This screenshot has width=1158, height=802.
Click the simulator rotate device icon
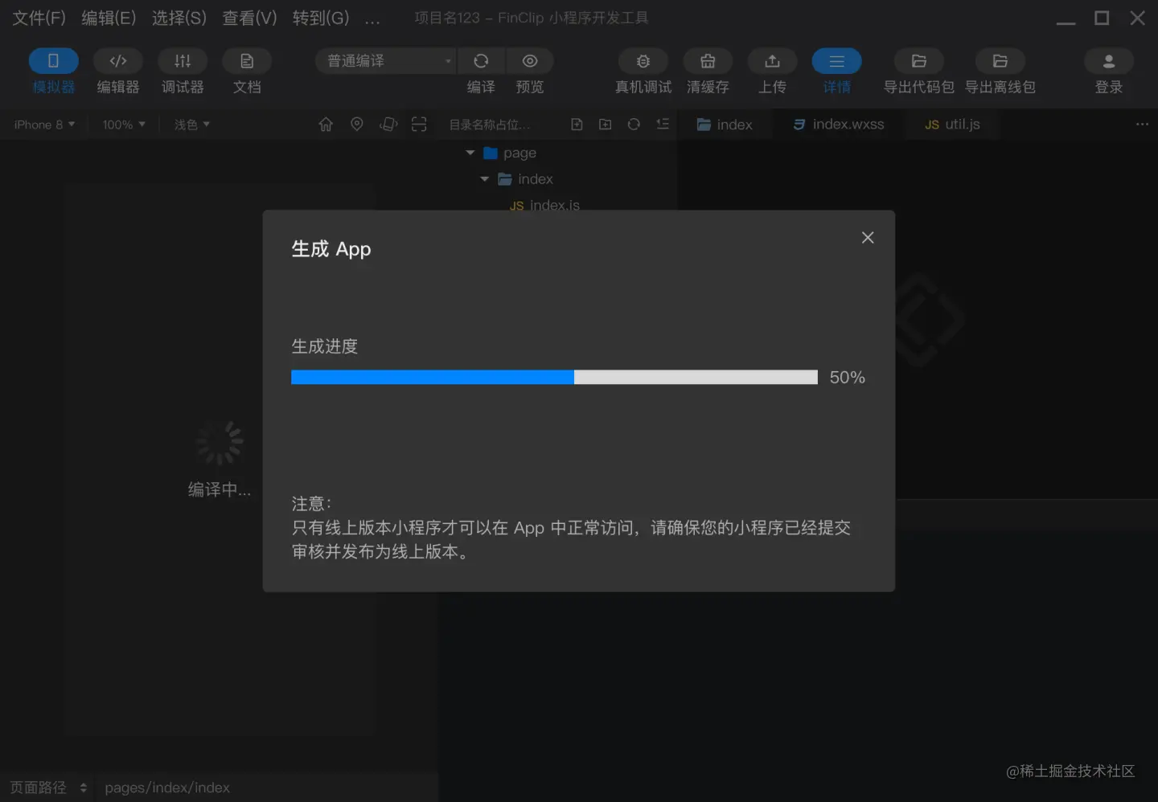(388, 125)
